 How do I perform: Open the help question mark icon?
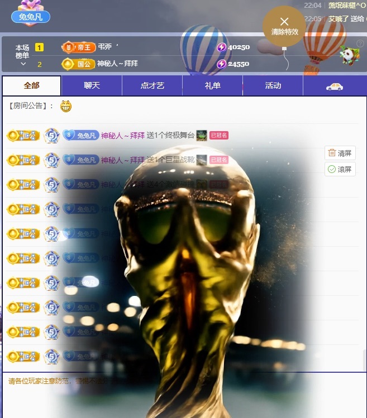(360, 43)
